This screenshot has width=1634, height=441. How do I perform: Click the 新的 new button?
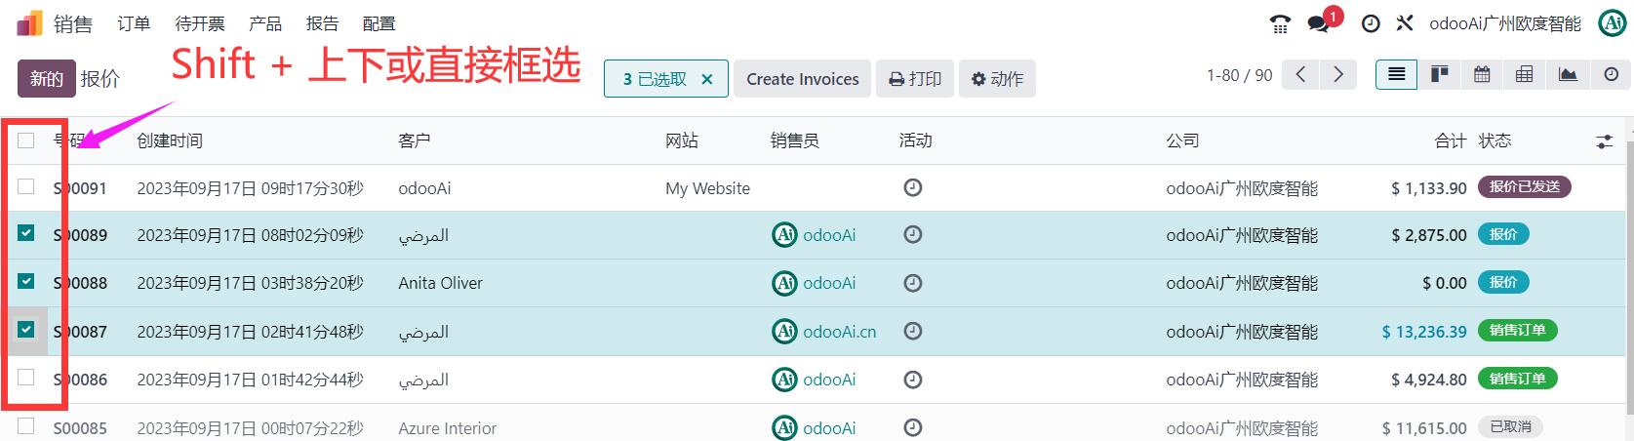pyautogui.click(x=46, y=78)
